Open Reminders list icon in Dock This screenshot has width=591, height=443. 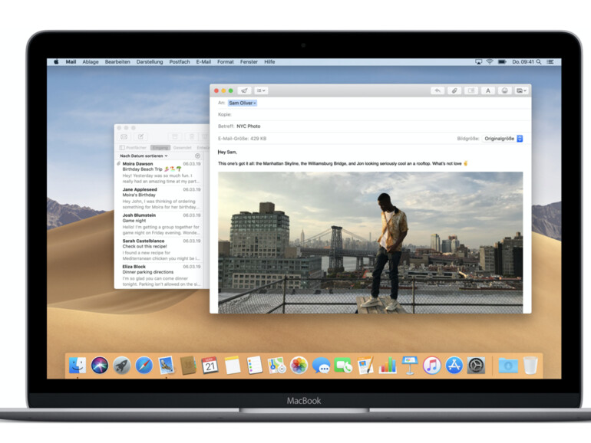point(254,365)
